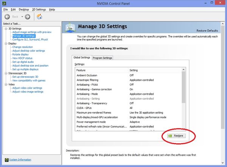
Task: Open Change resolution task
Action: click(23, 47)
